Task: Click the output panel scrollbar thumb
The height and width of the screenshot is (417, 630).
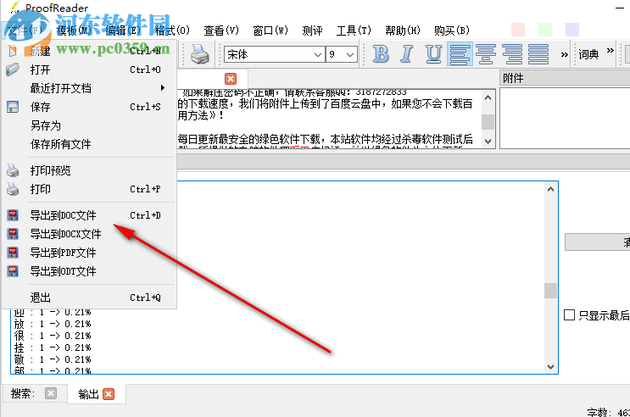Action: coord(550,291)
